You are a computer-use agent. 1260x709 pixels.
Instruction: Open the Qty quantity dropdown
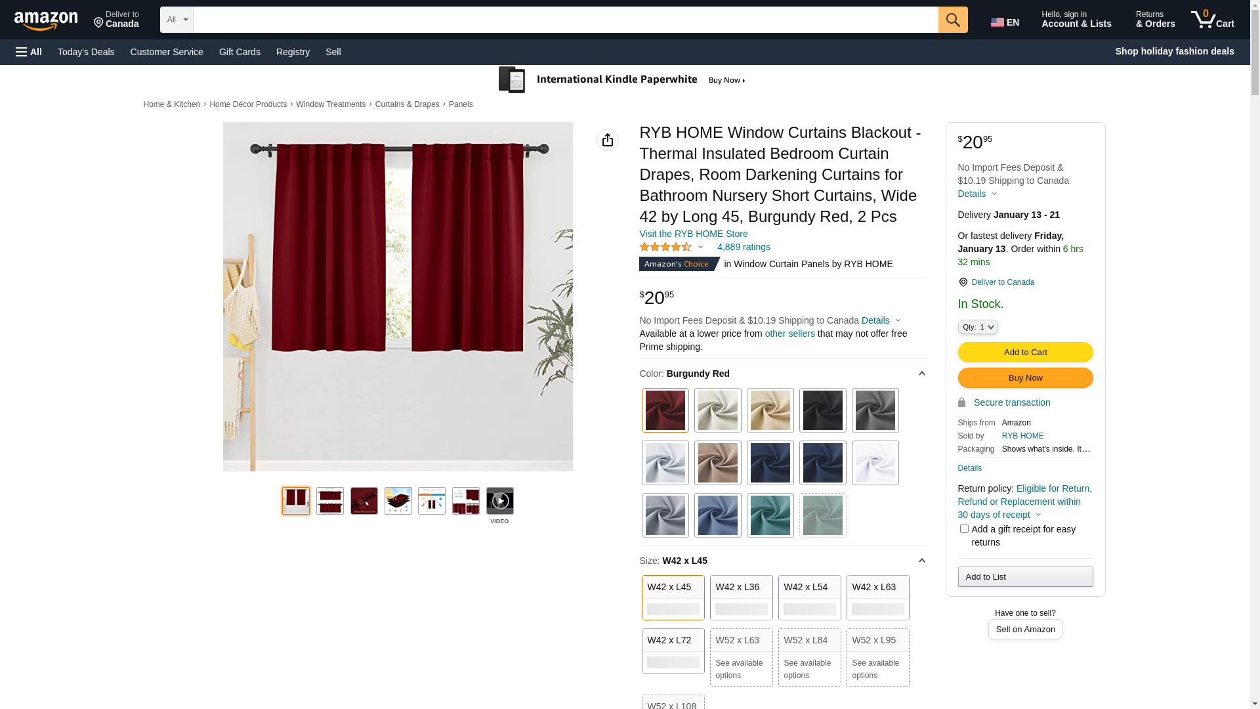pos(977,327)
